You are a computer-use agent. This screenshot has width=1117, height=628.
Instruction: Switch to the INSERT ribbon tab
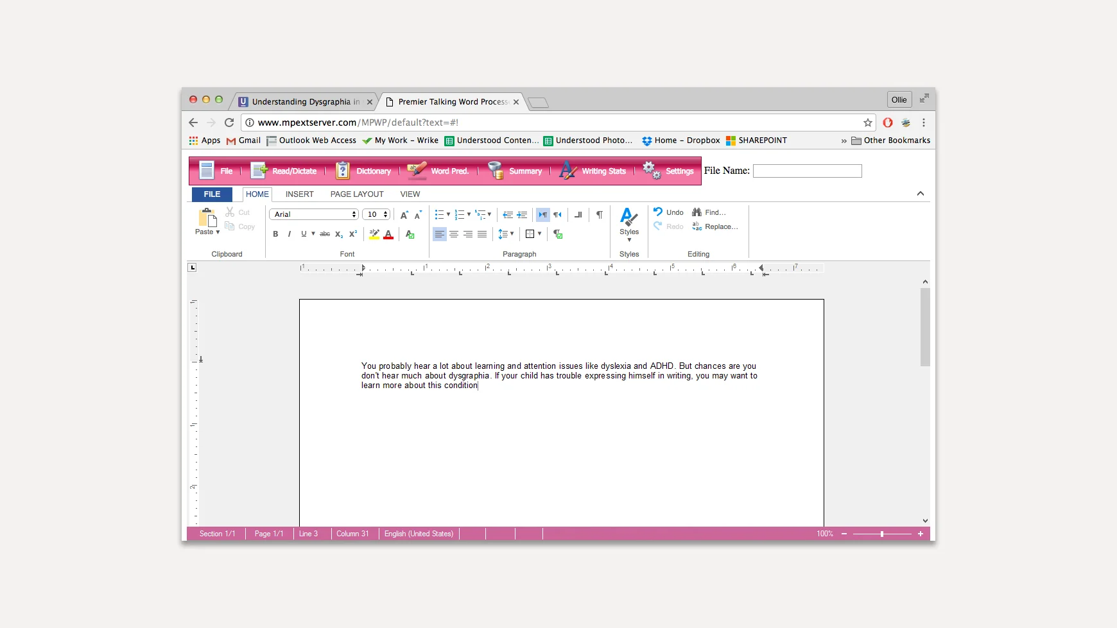click(300, 194)
